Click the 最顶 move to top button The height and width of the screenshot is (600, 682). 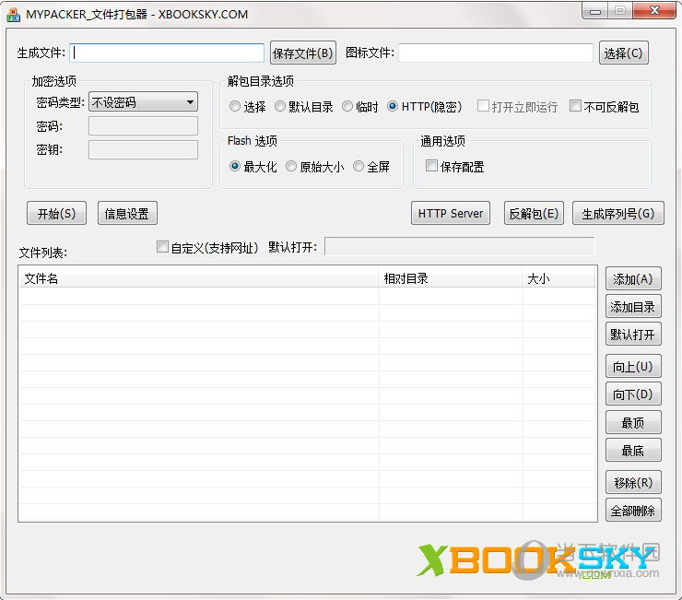pos(633,422)
